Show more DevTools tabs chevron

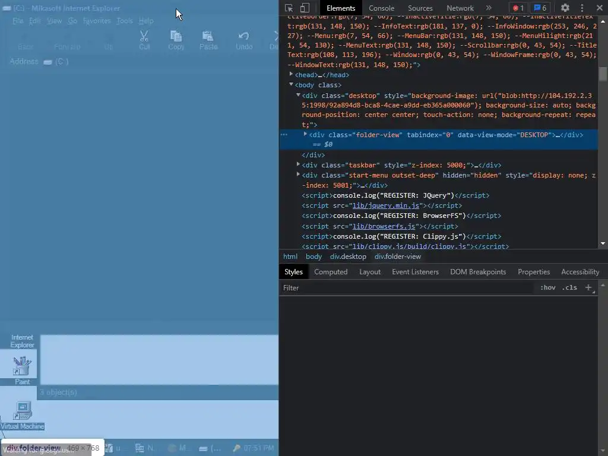click(489, 8)
